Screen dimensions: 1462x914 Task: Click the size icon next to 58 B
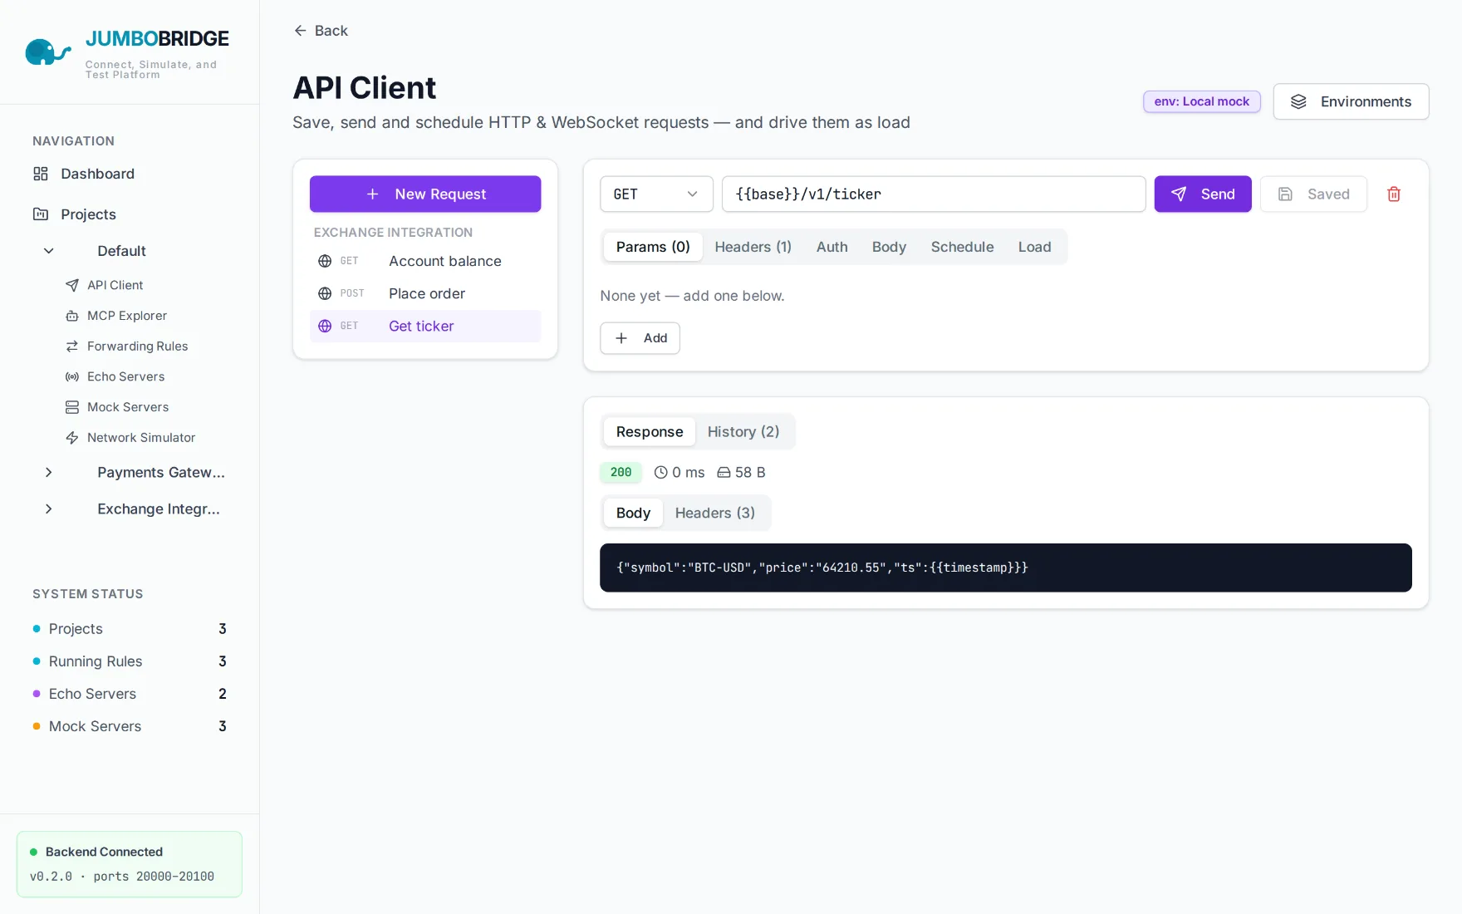724,473
